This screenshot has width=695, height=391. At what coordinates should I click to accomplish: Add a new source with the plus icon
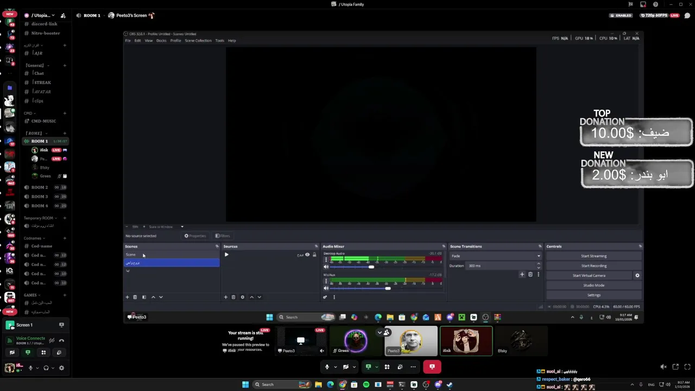(226, 297)
